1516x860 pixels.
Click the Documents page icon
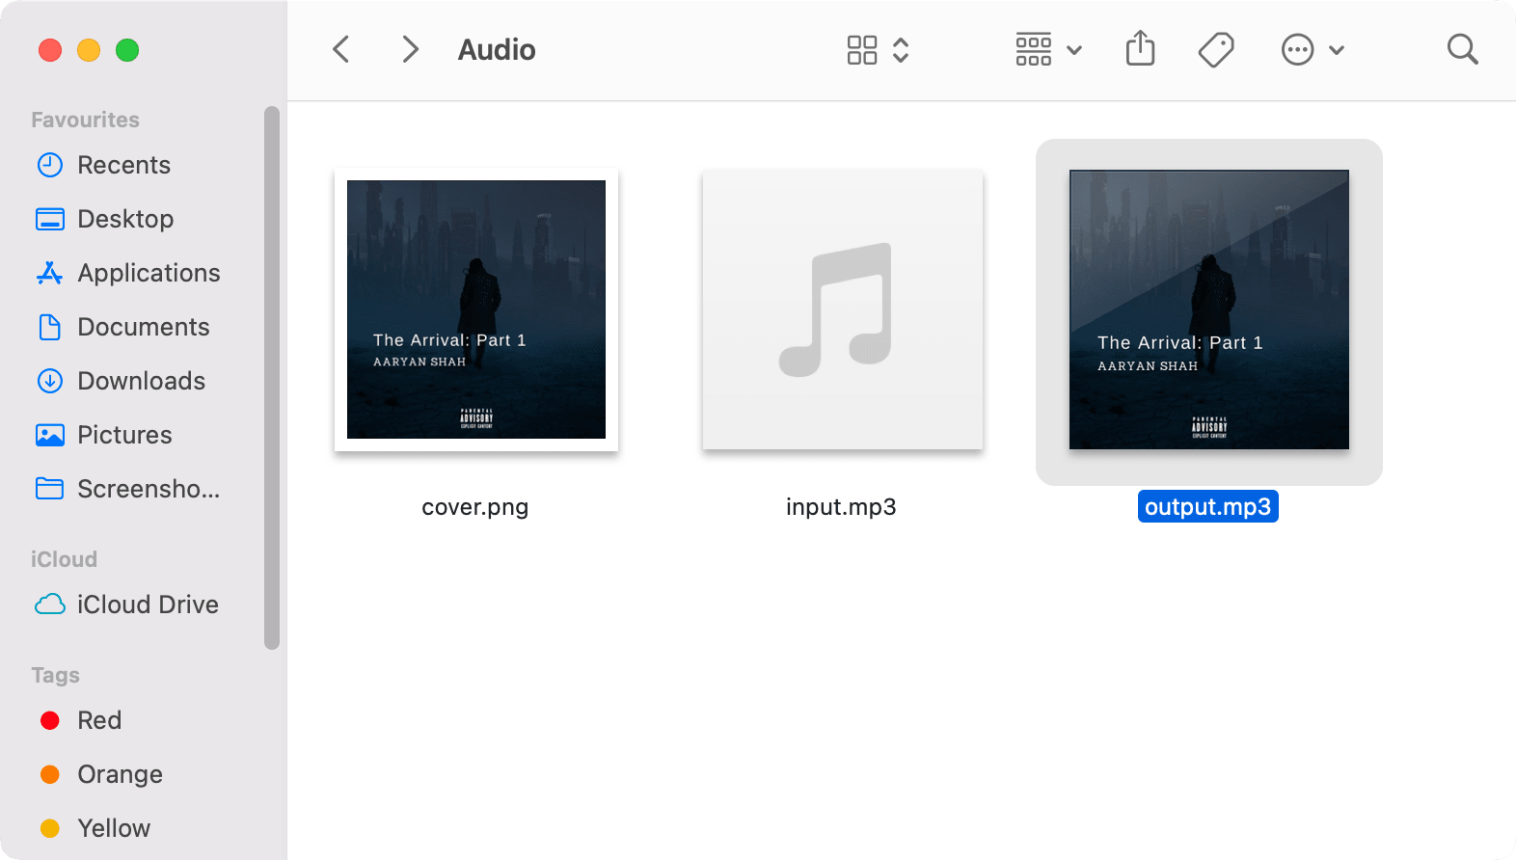coord(50,327)
